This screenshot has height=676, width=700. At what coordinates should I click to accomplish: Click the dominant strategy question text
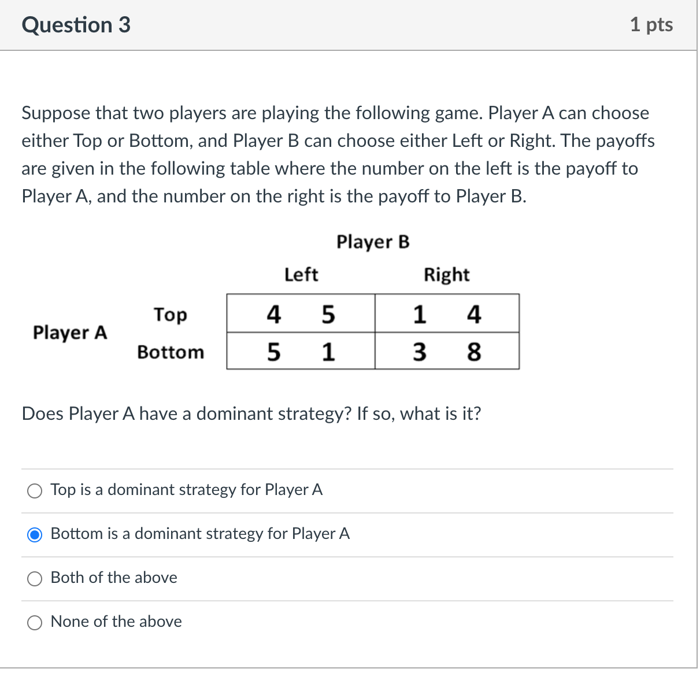[251, 414]
